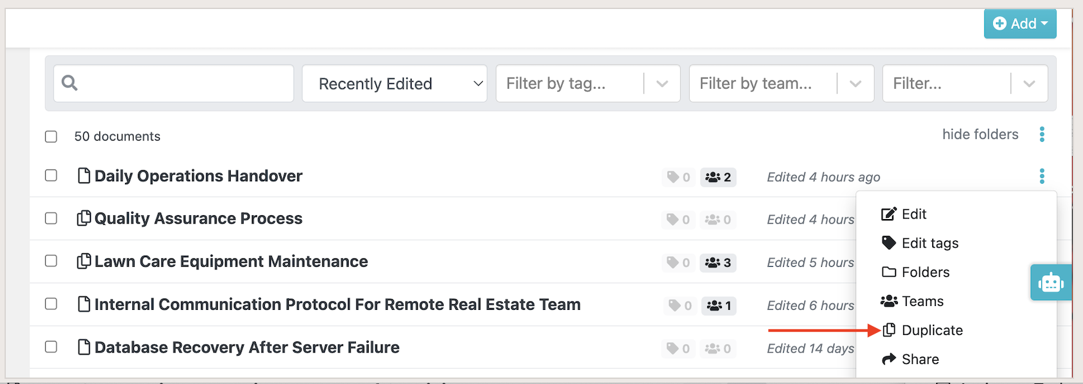Expand the Filter by tag chevron

(662, 84)
